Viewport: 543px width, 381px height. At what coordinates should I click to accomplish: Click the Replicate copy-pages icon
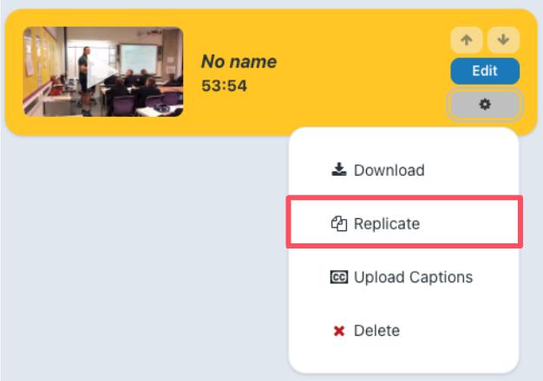click(x=339, y=223)
